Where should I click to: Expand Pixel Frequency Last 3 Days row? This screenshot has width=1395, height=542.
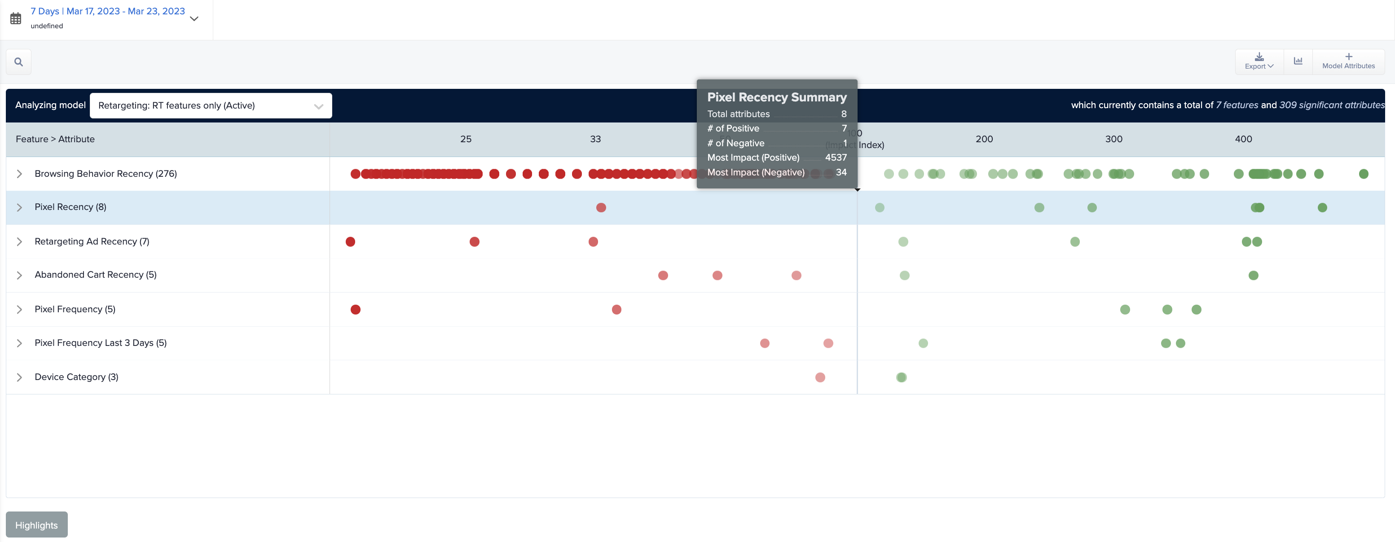pos(19,343)
